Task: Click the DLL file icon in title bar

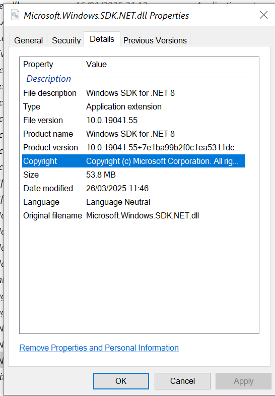Action: (15, 15)
